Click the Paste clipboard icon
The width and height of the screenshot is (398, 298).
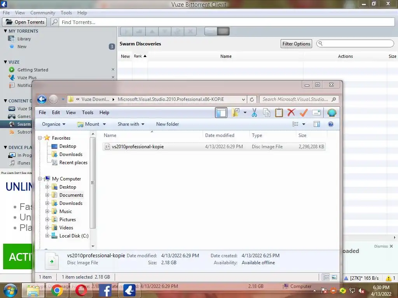point(279,113)
